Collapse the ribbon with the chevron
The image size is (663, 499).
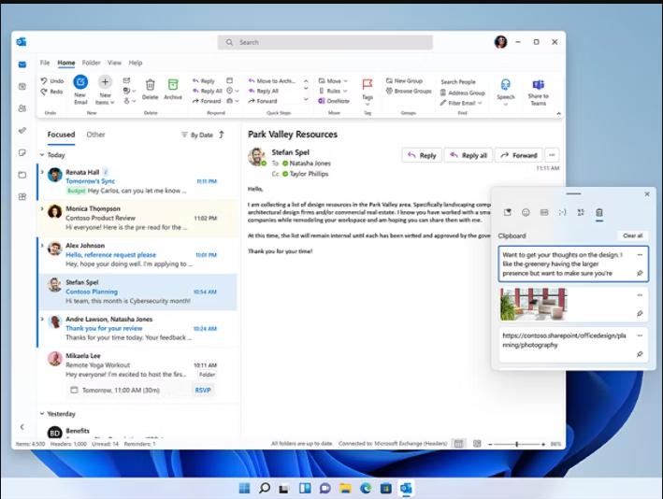558,113
